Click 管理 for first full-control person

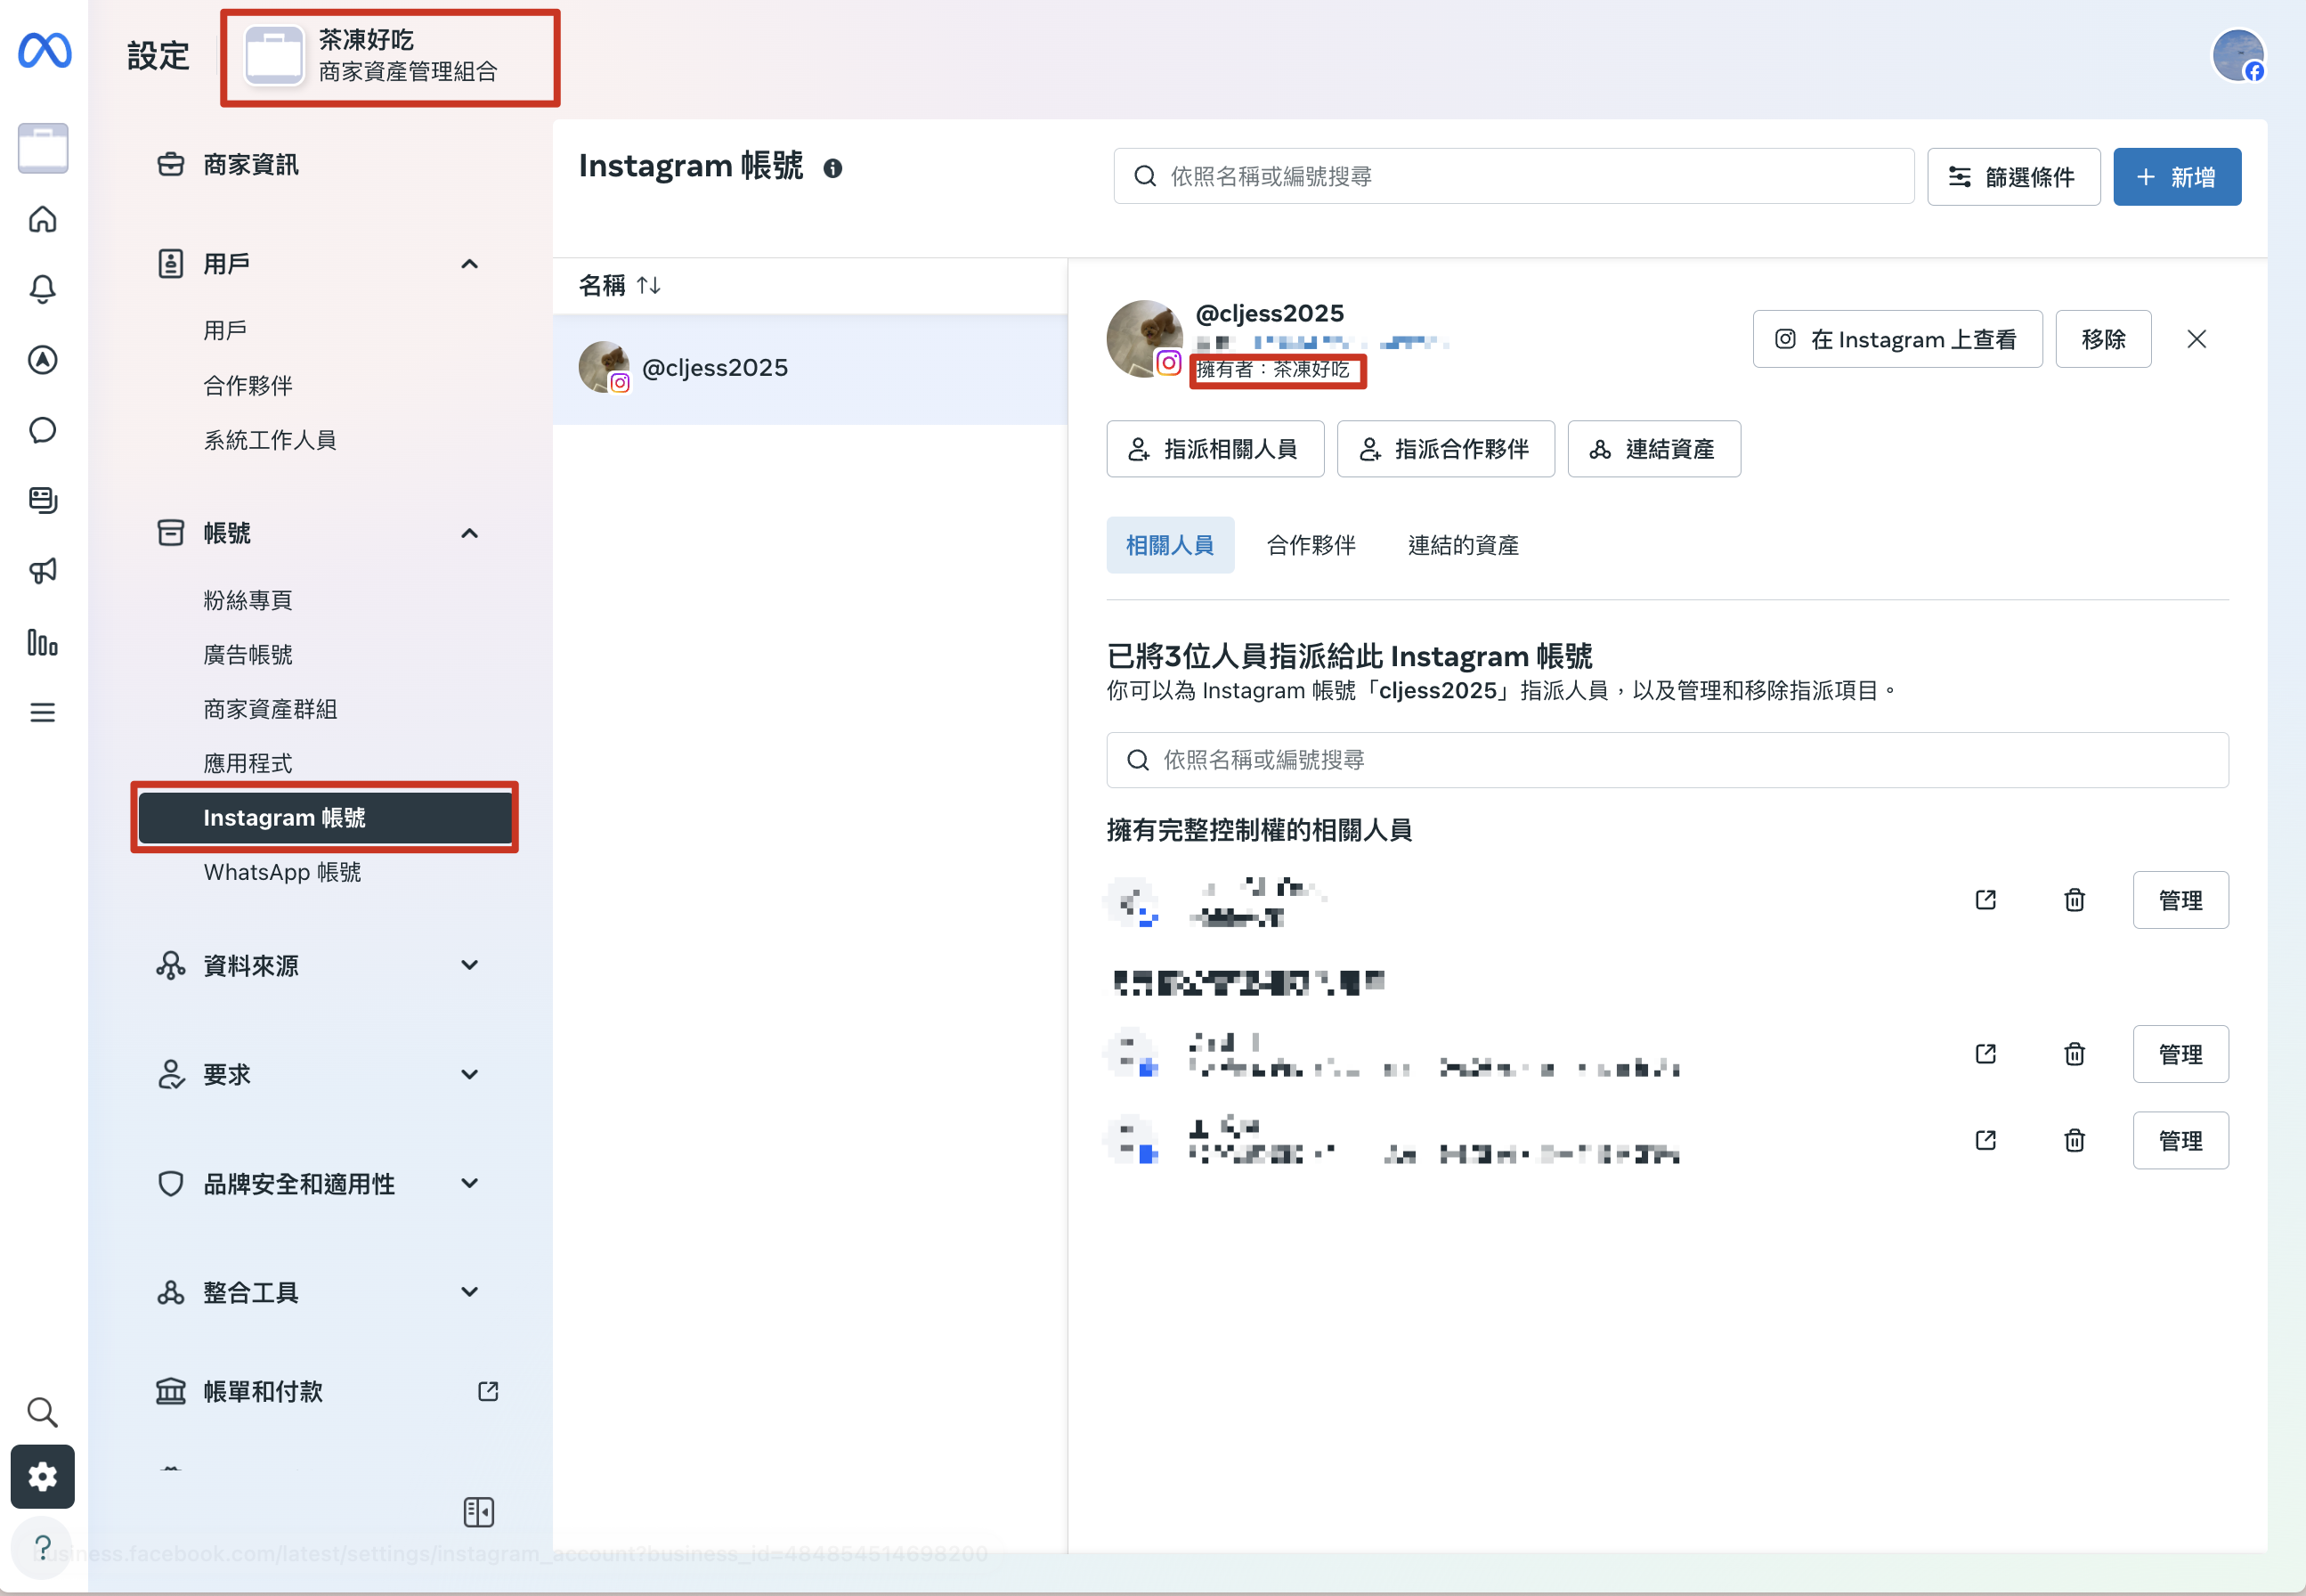coord(2180,900)
